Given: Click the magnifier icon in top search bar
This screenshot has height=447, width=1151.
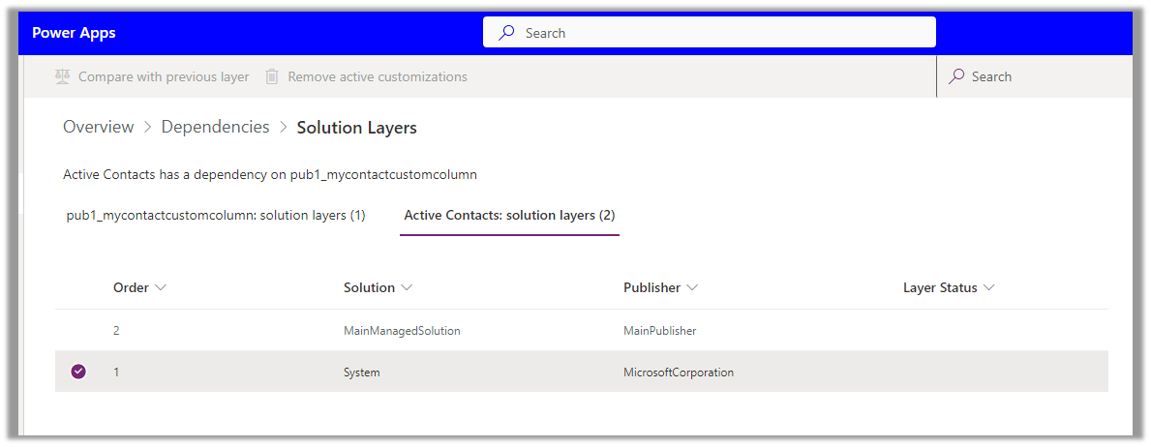Looking at the screenshot, I should (x=506, y=33).
